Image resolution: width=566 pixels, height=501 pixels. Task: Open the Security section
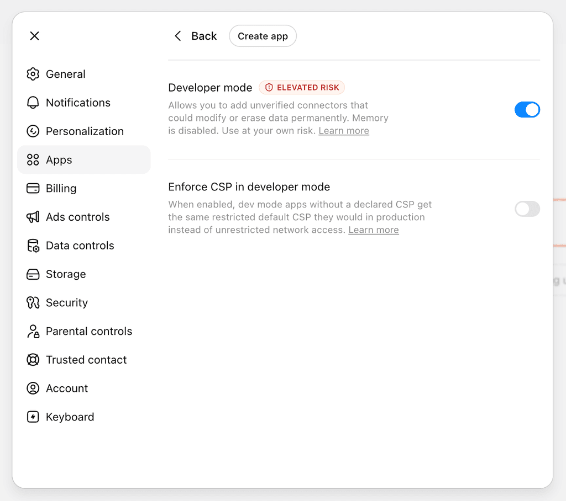point(84,303)
